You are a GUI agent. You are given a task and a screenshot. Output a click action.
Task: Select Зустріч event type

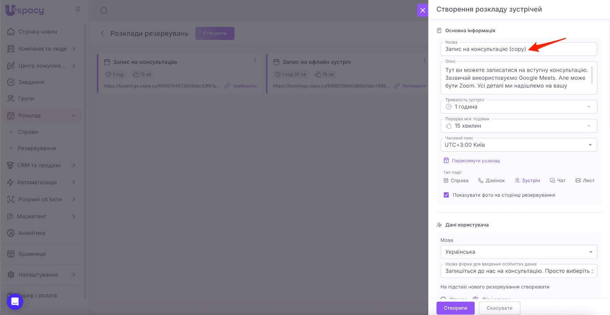click(527, 181)
